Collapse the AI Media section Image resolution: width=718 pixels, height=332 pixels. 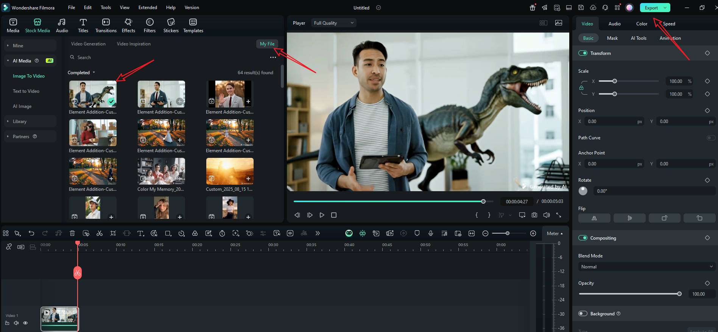click(x=30, y=61)
